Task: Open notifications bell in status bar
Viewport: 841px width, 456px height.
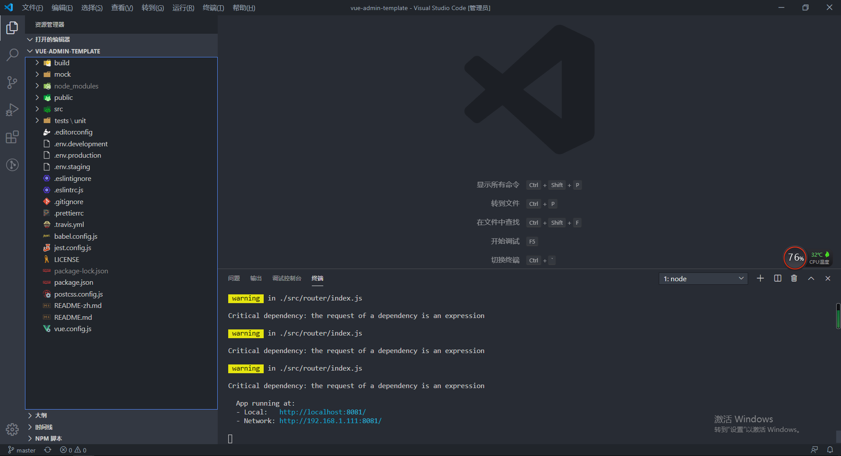Action: click(830, 450)
